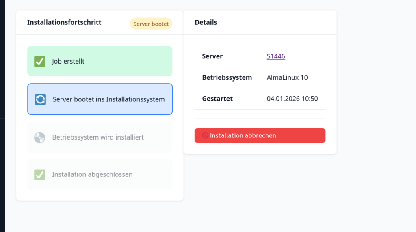Click the grey disc icon for OS installation
Screen dimensions: 416x232
point(39,137)
